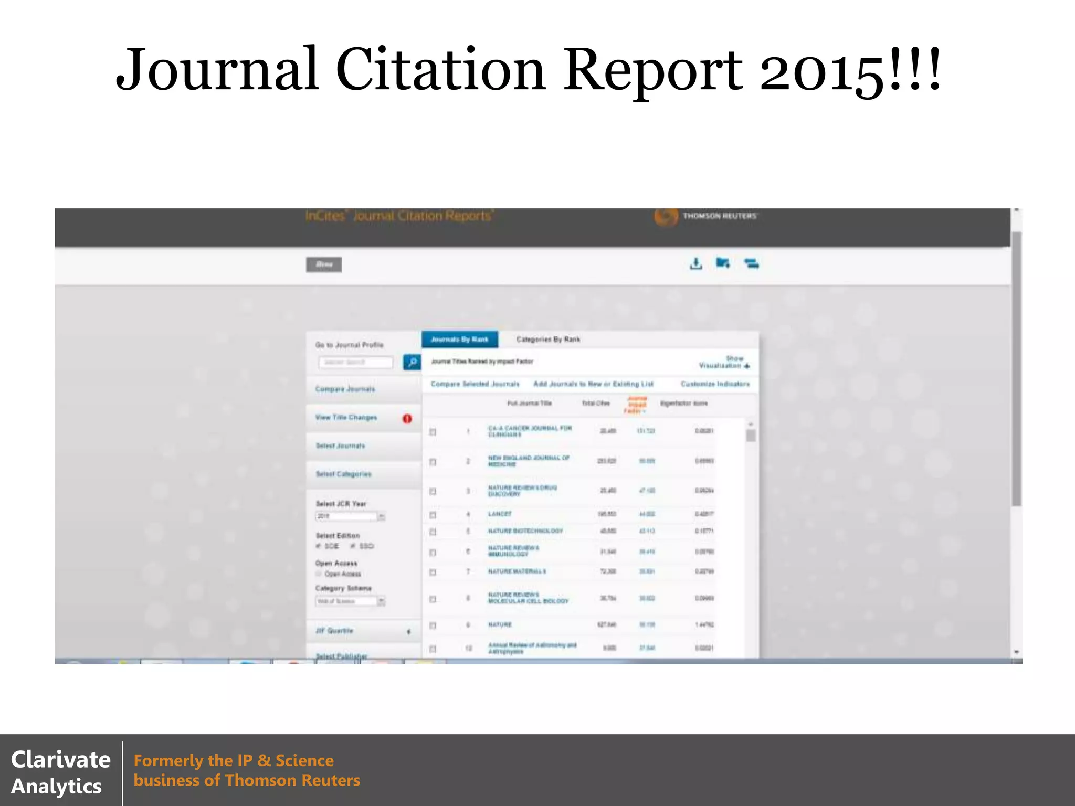The image size is (1075, 806).
Task: Open Nature Materials journal link
Action: pos(517,571)
